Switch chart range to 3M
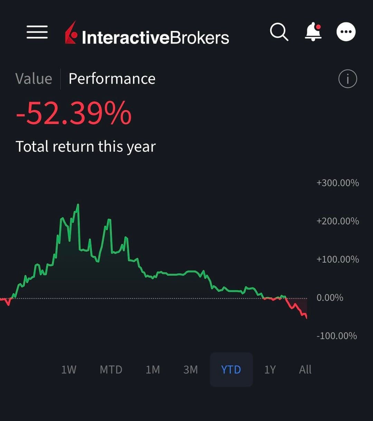This screenshot has width=373, height=421. point(191,370)
